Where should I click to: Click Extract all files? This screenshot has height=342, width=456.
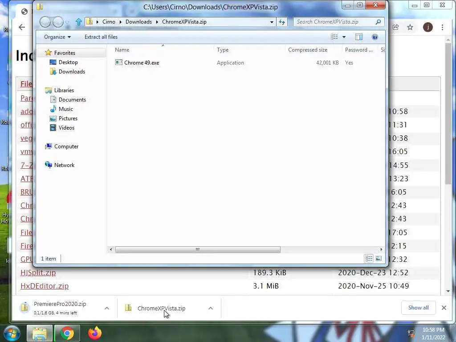(101, 37)
